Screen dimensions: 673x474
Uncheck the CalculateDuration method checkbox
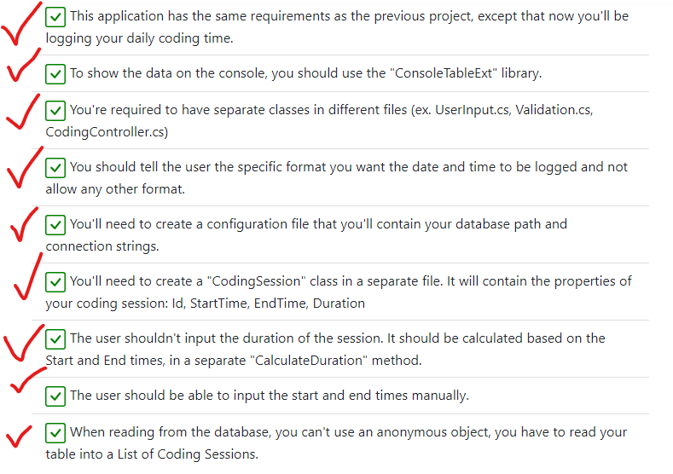55,339
